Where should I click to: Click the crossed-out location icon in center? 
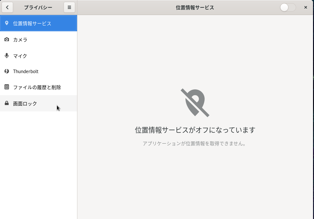[195, 102]
